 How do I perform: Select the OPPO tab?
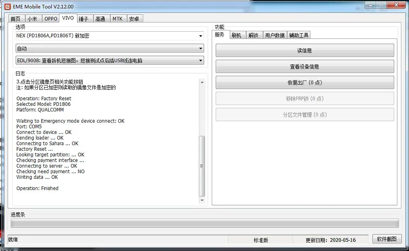[x=51, y=19]
